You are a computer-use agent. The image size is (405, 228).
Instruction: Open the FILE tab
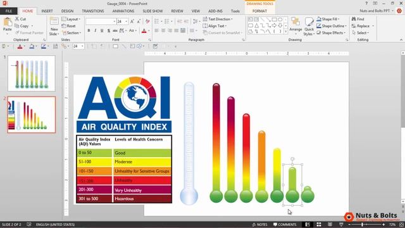9,11
